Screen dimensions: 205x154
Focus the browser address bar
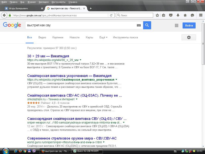pyautogui.click(x=60, y=15)
